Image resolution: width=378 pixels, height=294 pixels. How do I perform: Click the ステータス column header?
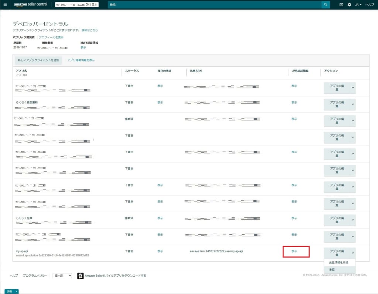tap(132, 71)
